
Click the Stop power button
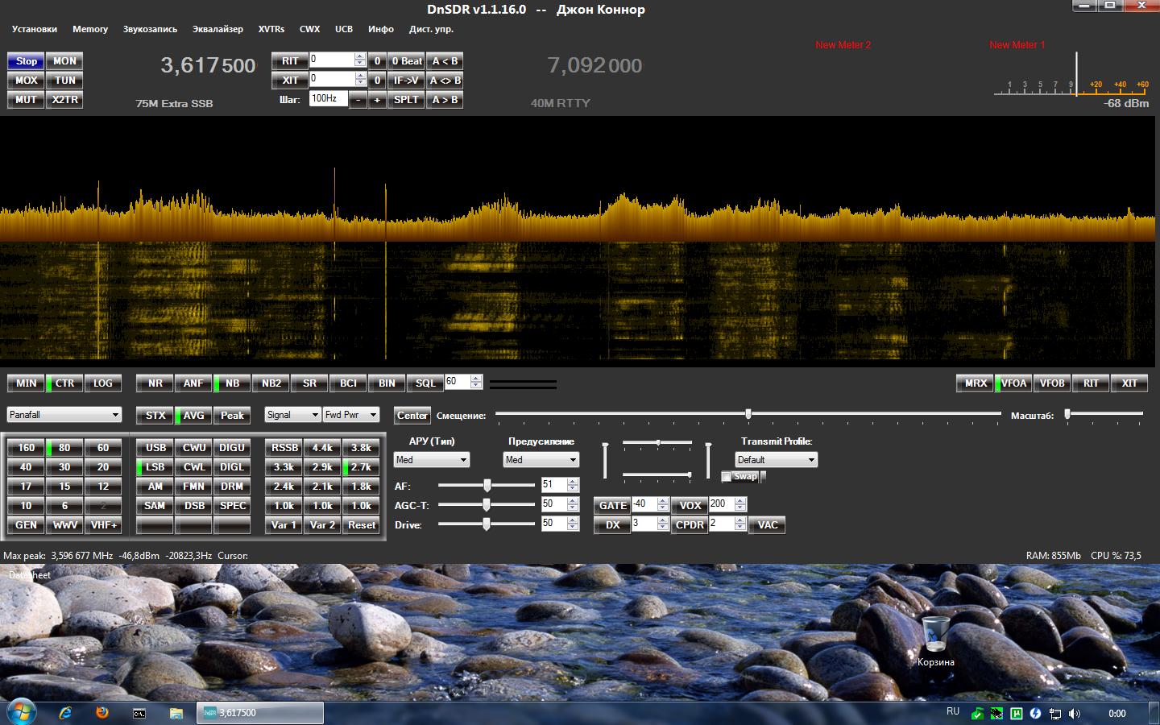click(27, 61)
